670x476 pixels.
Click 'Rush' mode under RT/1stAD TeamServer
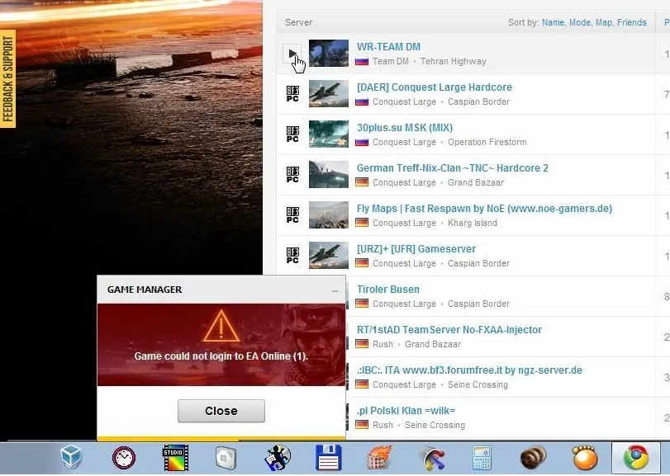383,344
